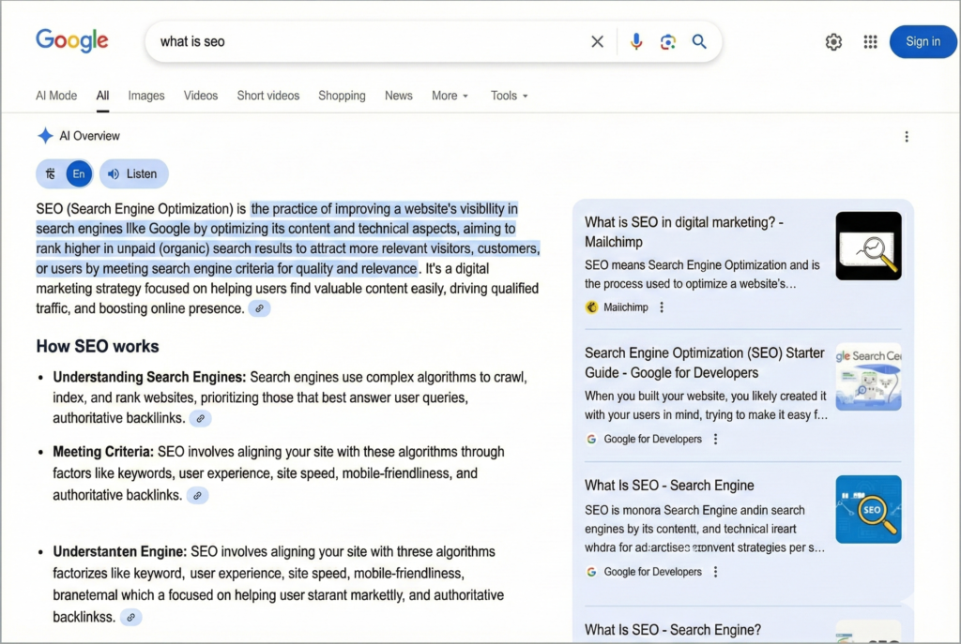Open Google Lens camera search
Screen dimensions: 961x644
(x=666, y=41)
